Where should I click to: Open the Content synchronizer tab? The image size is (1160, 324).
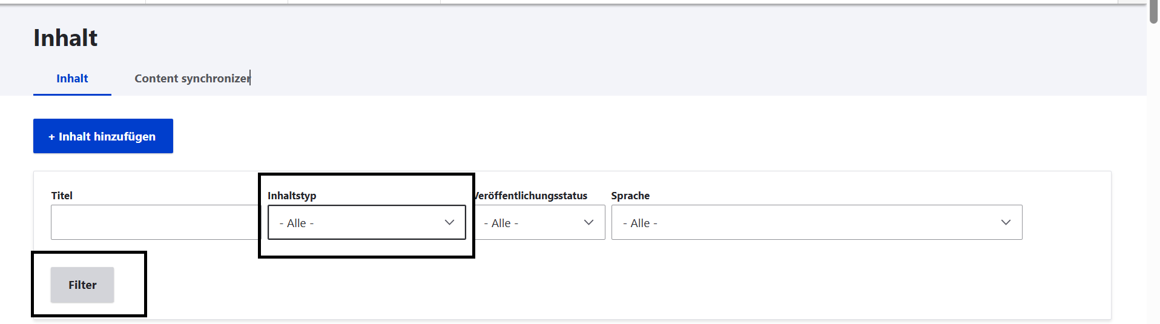click(191, 79)
